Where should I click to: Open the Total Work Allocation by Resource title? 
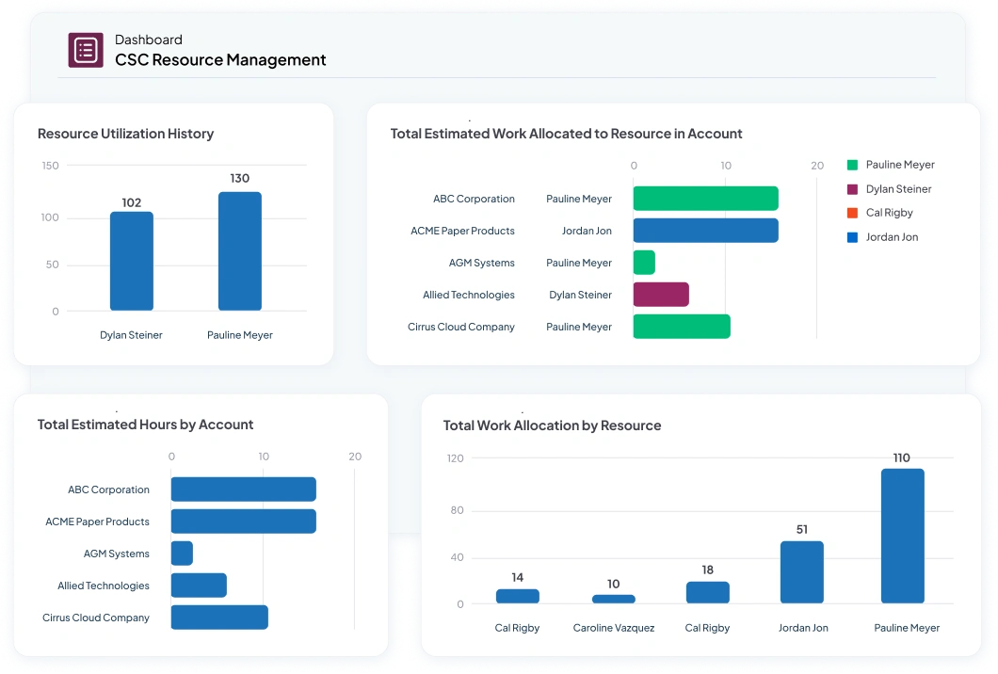[552, 425]
